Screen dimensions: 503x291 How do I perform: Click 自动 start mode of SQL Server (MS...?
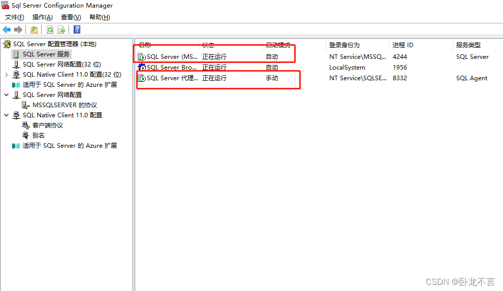(x=272, y=57)
